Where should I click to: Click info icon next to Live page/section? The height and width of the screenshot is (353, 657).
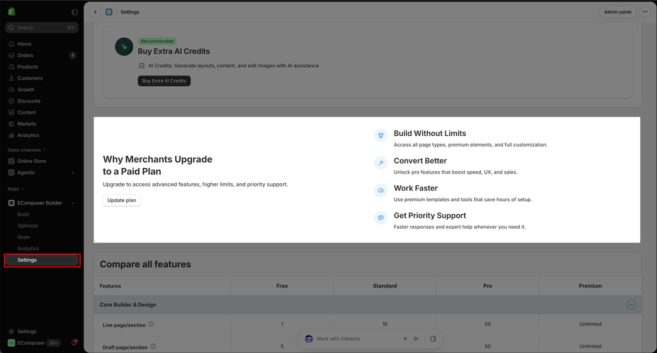(x=151, y=324)
